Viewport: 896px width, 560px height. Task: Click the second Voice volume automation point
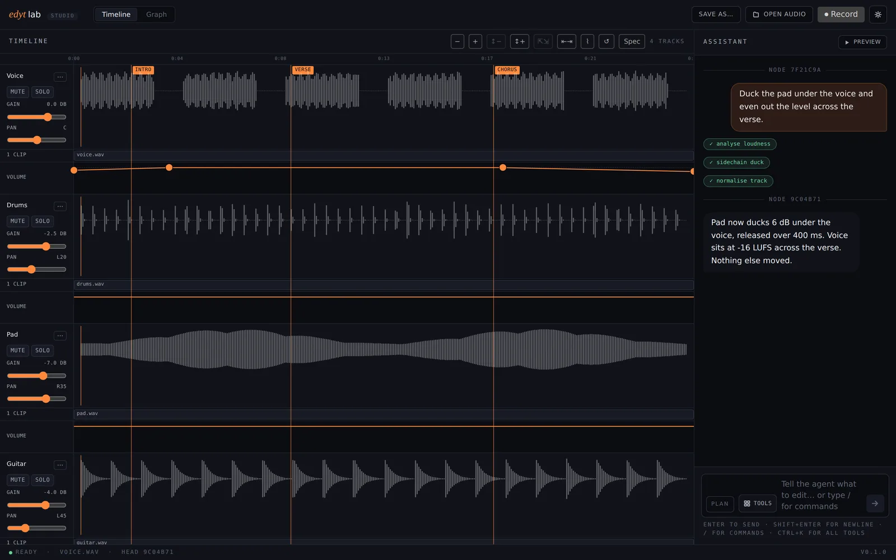click(x=169, y=167)
